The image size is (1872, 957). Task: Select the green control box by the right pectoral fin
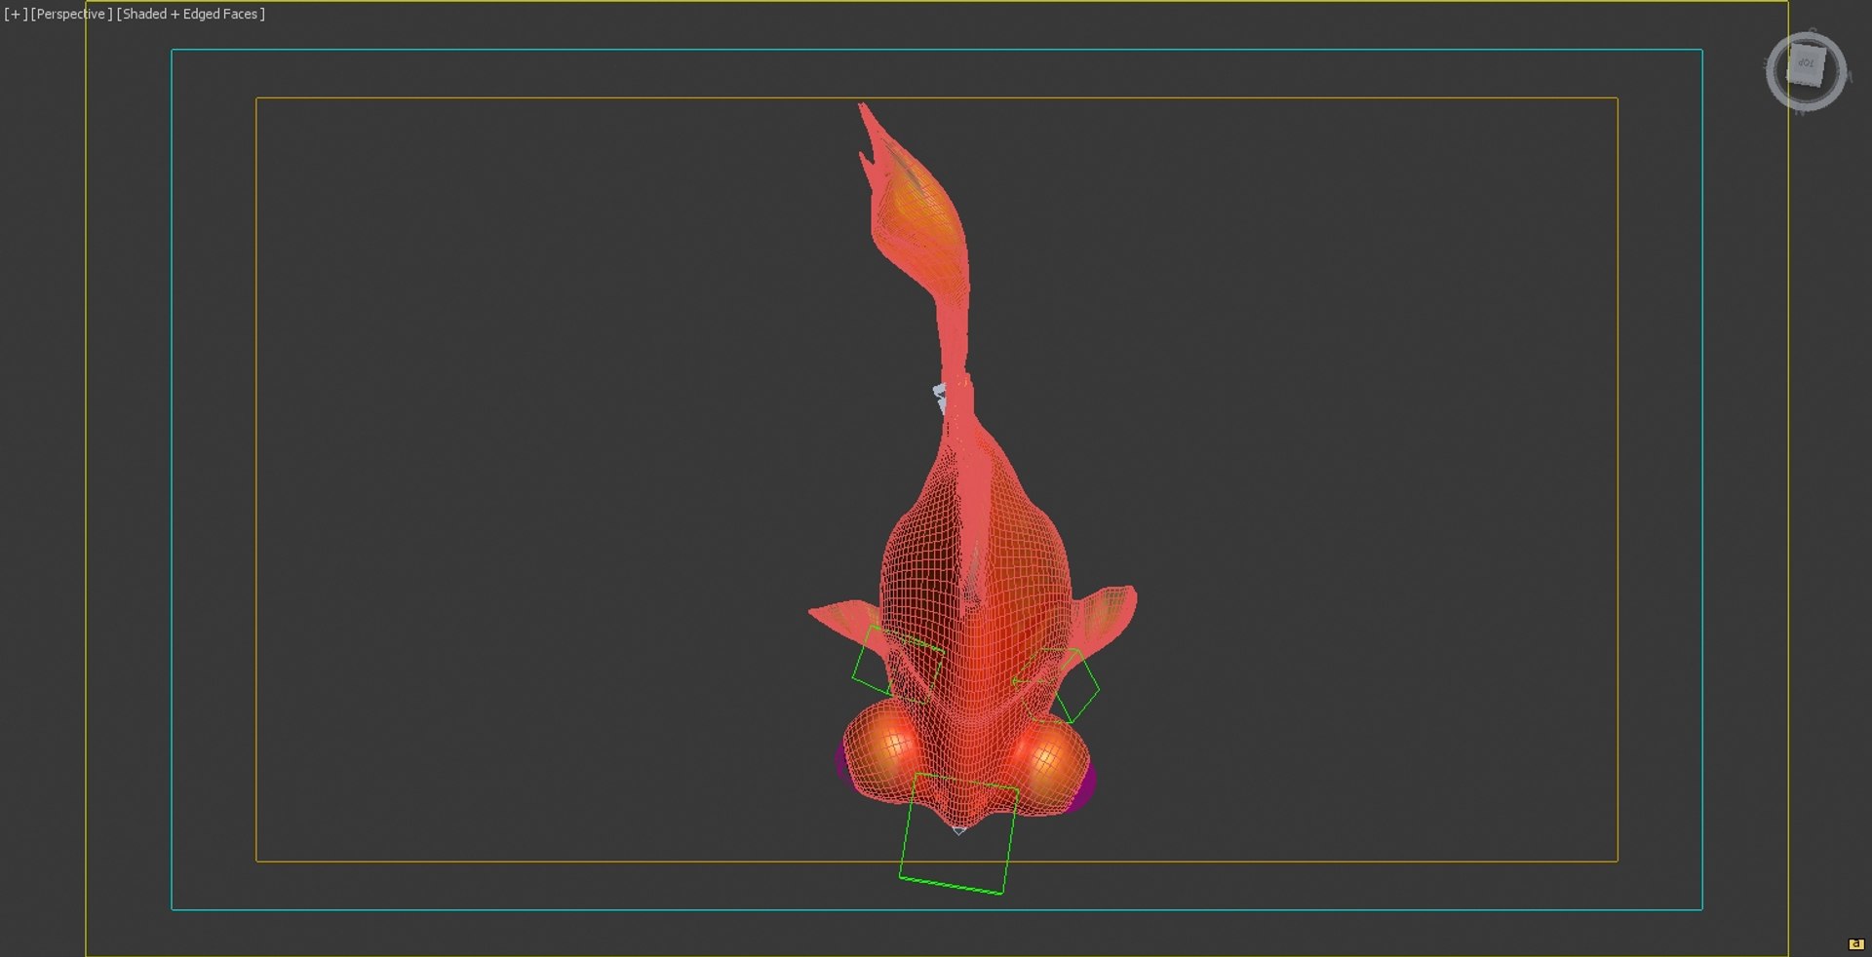(x=1057, y=684)
